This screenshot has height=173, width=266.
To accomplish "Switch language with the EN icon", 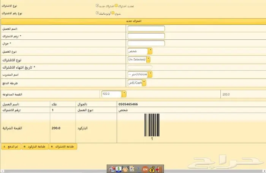I will pyautogui.click(x=145, y=169).
